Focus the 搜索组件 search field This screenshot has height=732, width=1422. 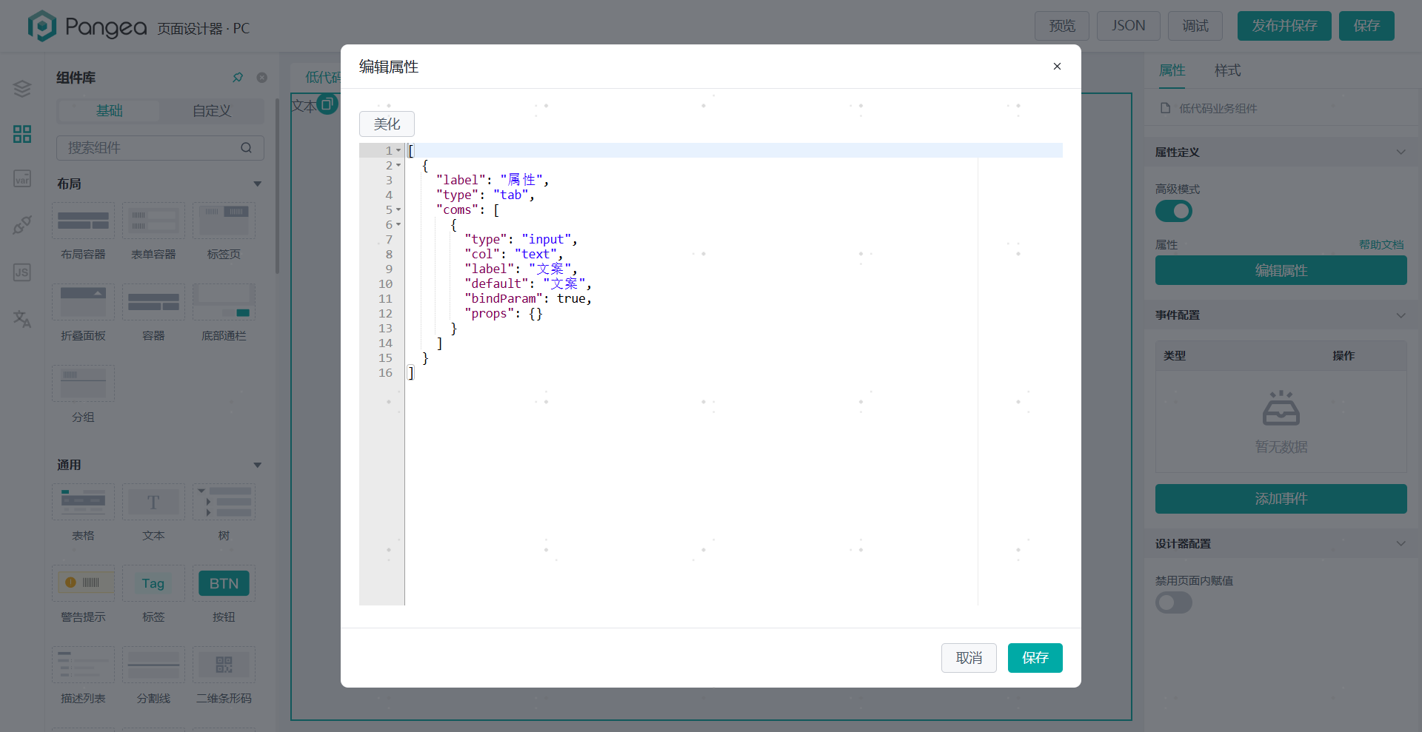coord(160,148)
